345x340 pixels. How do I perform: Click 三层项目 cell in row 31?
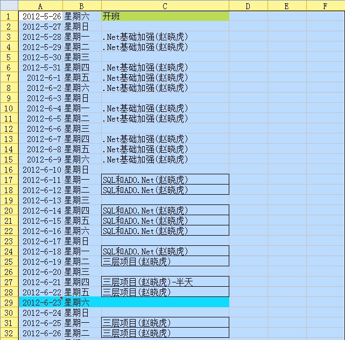[x=165, y=323]
